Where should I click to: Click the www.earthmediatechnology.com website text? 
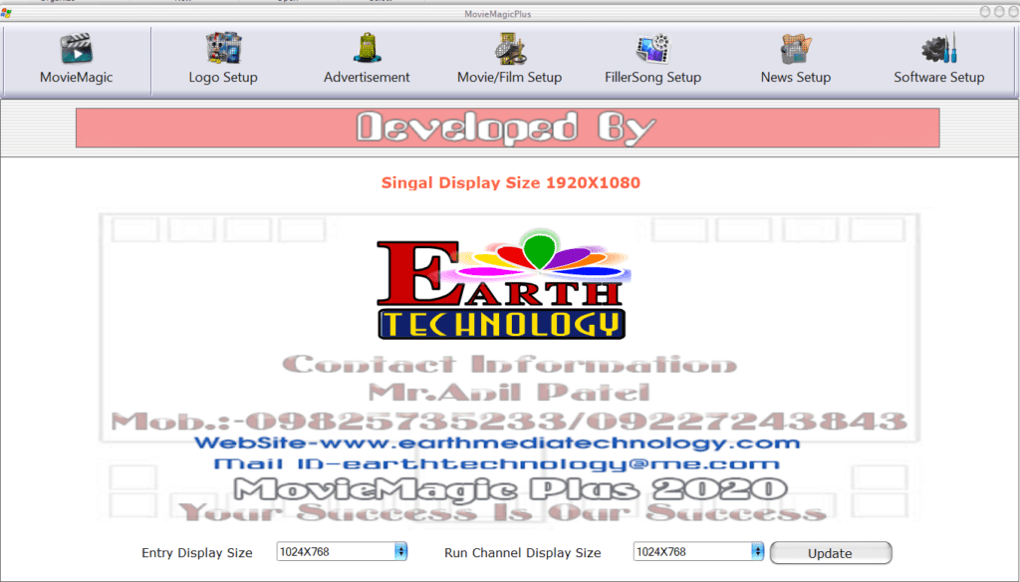point(497,443)
